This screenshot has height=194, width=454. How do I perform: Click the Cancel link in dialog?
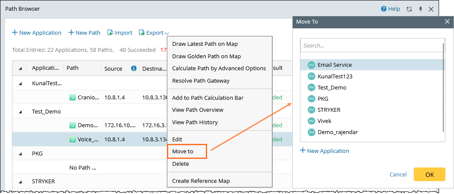[x=398, y=175]
